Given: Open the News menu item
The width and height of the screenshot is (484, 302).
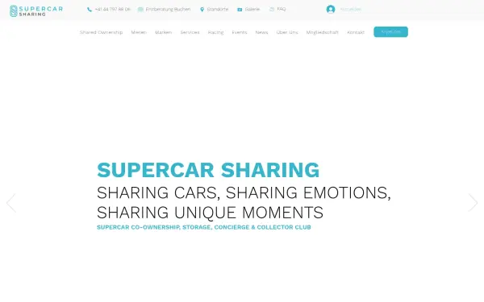Looking at the screenshot, I should (x=261, y=32).
